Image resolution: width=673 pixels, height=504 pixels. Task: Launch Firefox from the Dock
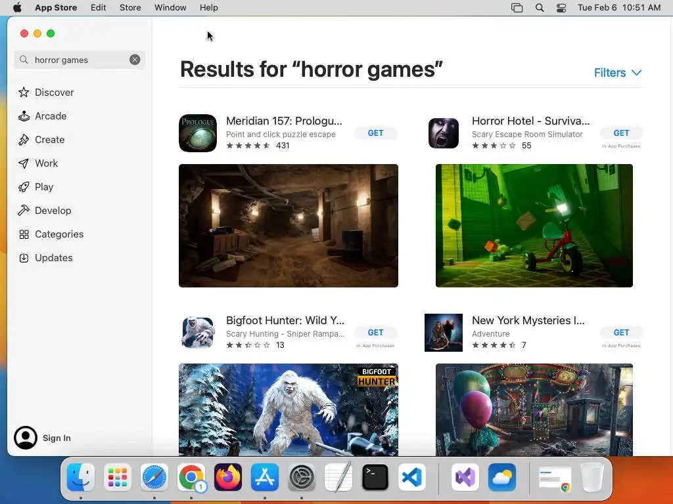pyautogui.click(x=228, y=478)
